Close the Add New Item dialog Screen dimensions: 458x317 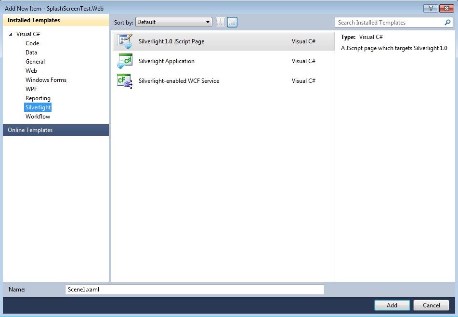(445, 8)
